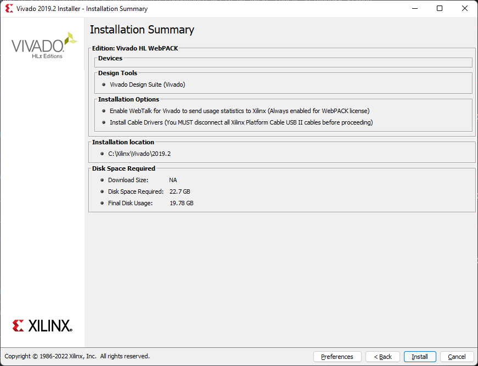This screenshot has height=366, width=478.
Task: Click the Xilinx copyright notice text
Action: (x=77, y=356)
